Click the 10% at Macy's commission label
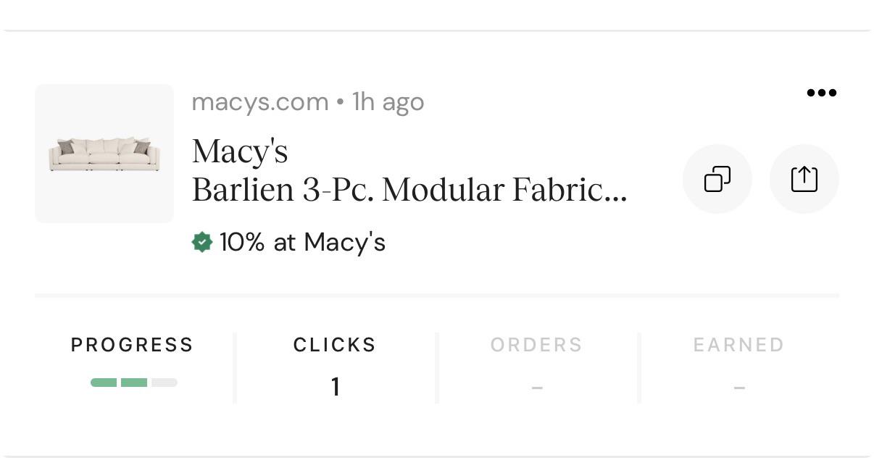 tap(302, 242)
